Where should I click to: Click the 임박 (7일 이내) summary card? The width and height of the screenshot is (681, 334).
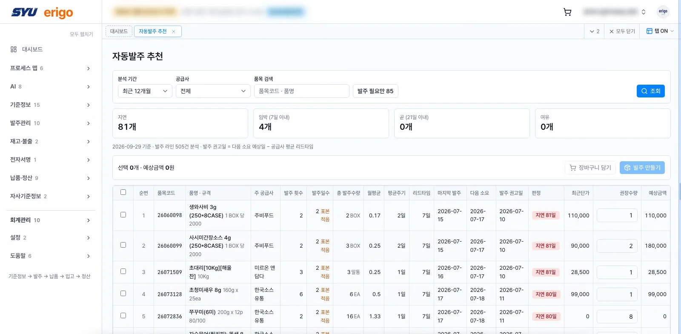[321, 123]
